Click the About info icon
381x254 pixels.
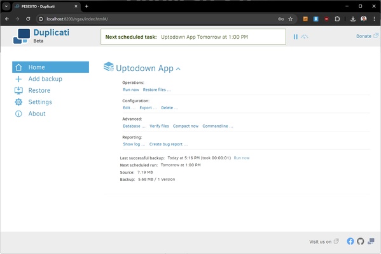pyautogui.click(x=18, y=114)
